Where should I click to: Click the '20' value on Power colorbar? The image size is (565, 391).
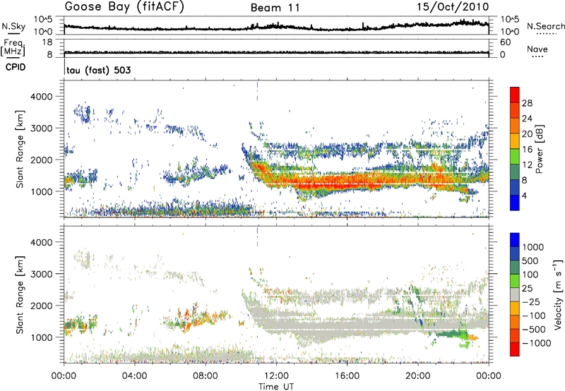point(527,134)
